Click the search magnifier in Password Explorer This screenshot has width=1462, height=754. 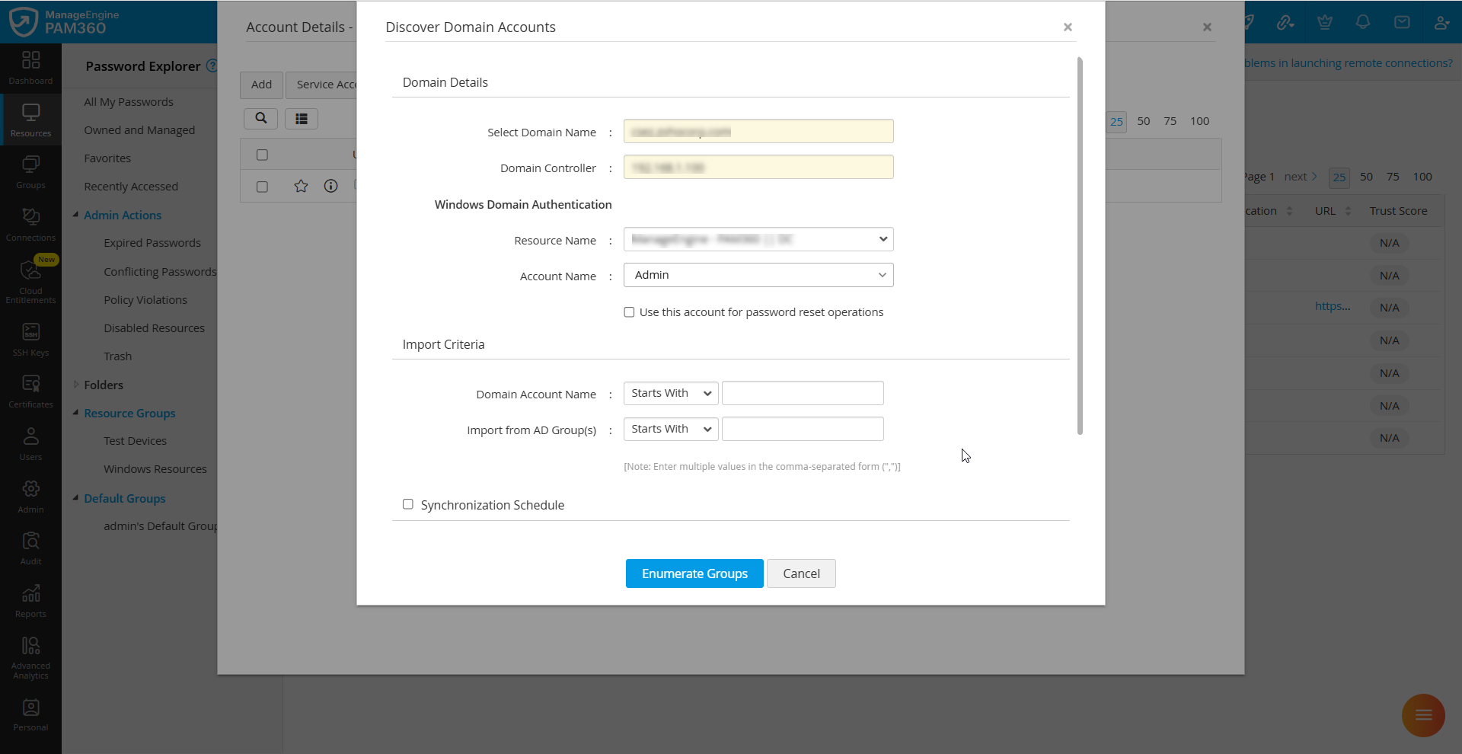tap(260, 119)
